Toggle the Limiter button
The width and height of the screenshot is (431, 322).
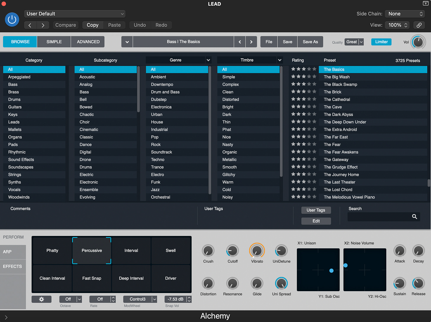click(381, 42)
